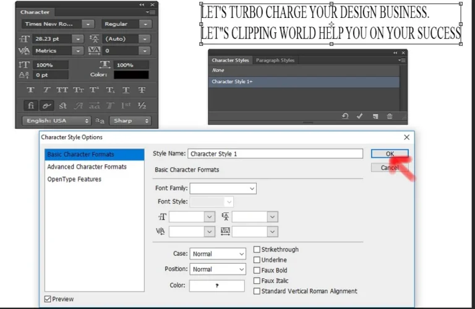Screen dimensions: 475x309
Task: Toggle Underline button in Character panel
Action: [x=126, y=90]
